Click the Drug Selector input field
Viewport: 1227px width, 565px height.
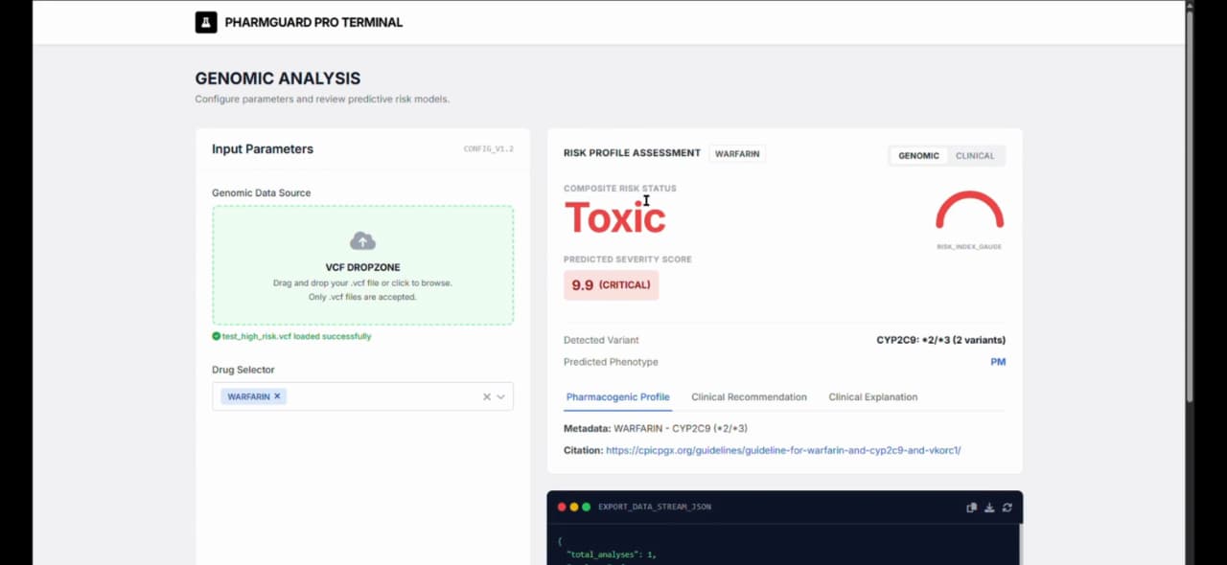(383, 396)
